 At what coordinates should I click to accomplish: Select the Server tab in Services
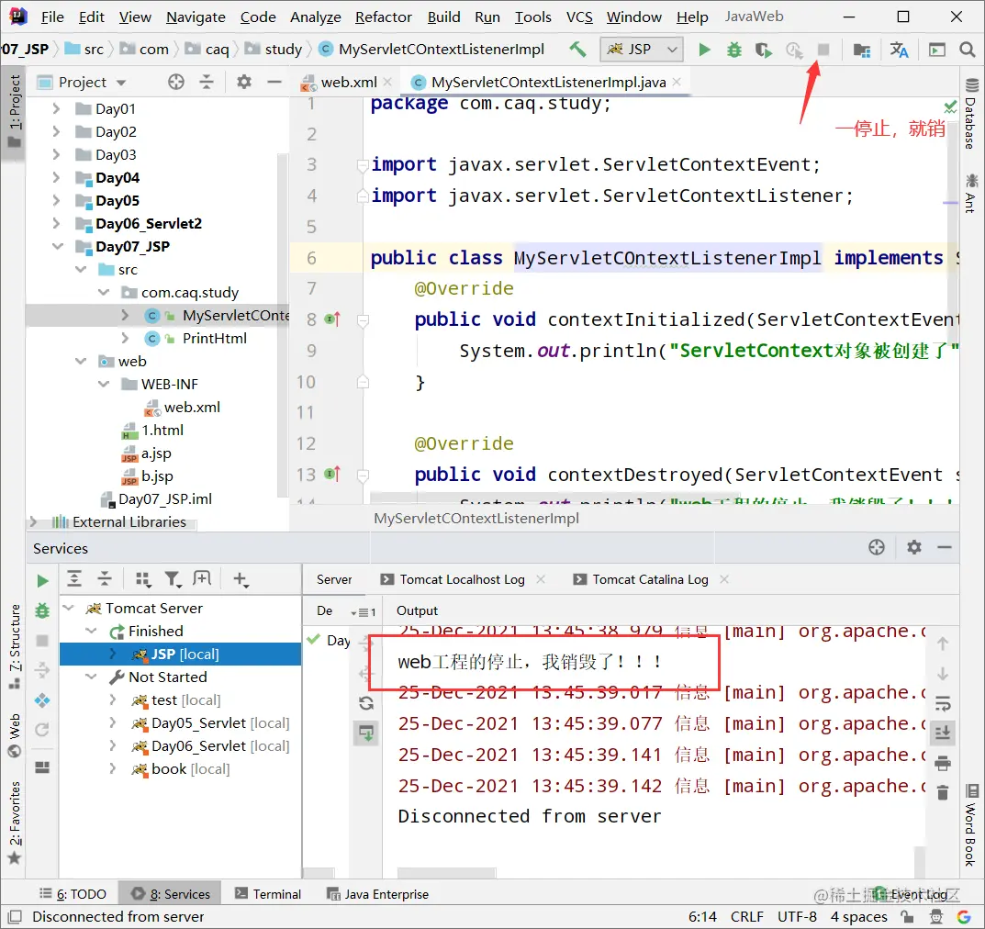click(x=334, y=579)
